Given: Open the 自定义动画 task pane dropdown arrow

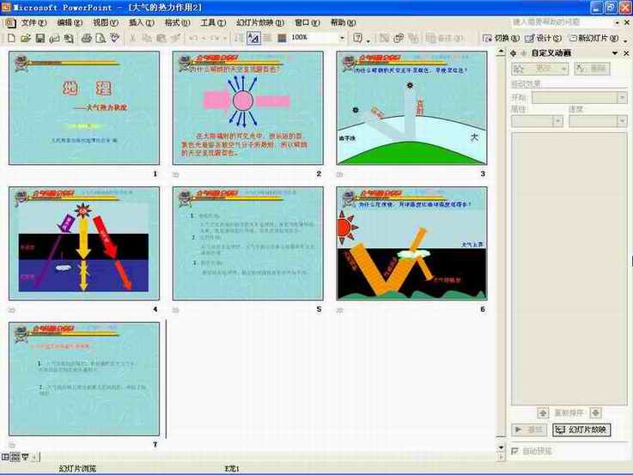Looking at the screenshot, I should (x=615, y=53).
